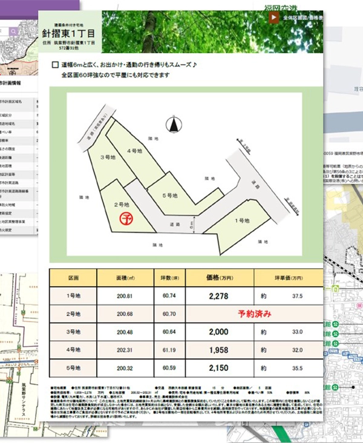Click the 3号地 row label in table
Viewport: 363px width, 443px height.
[x=73, y=332]
